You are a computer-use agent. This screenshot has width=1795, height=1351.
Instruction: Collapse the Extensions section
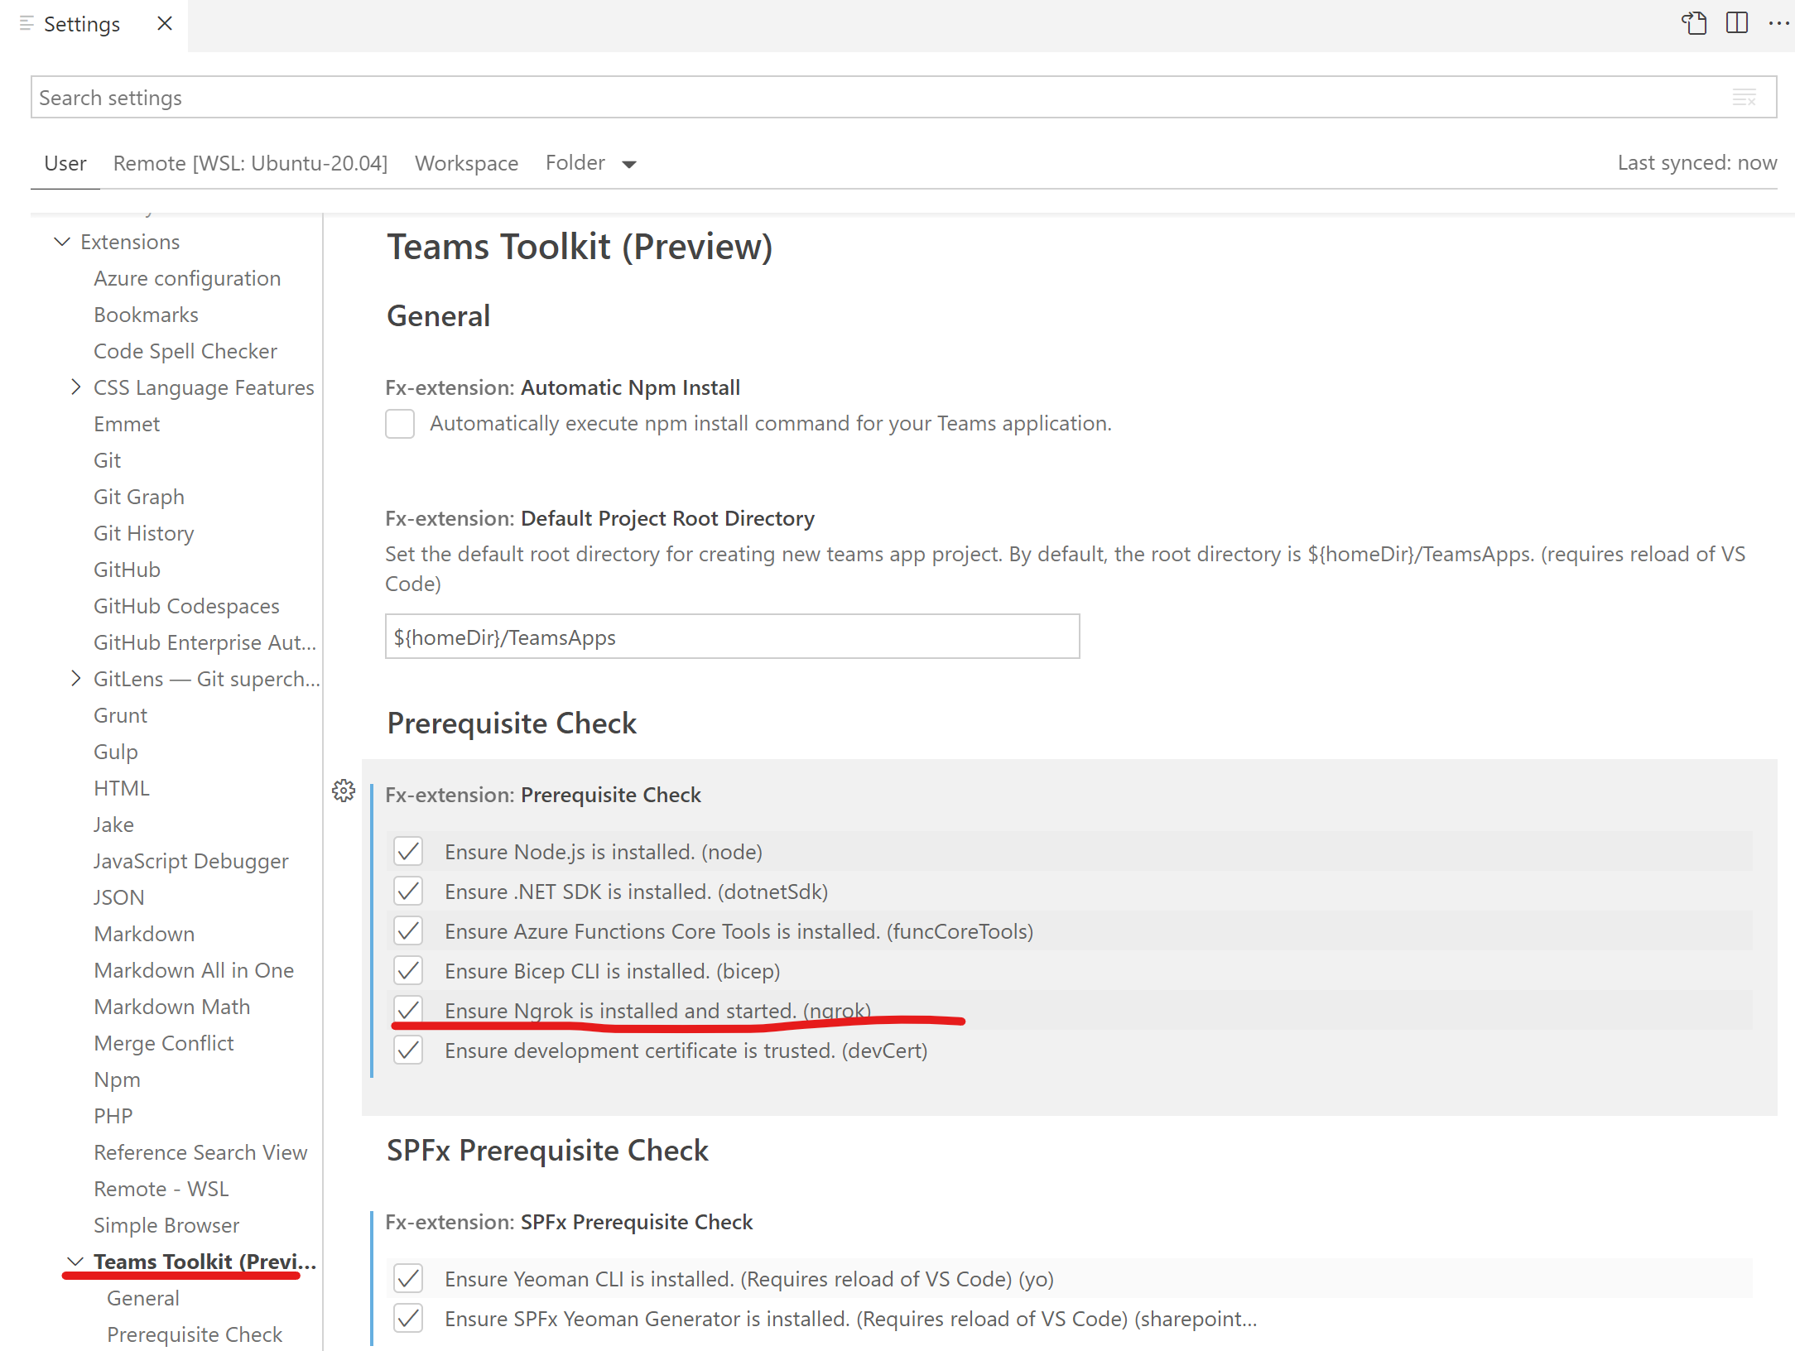[62, 241]
